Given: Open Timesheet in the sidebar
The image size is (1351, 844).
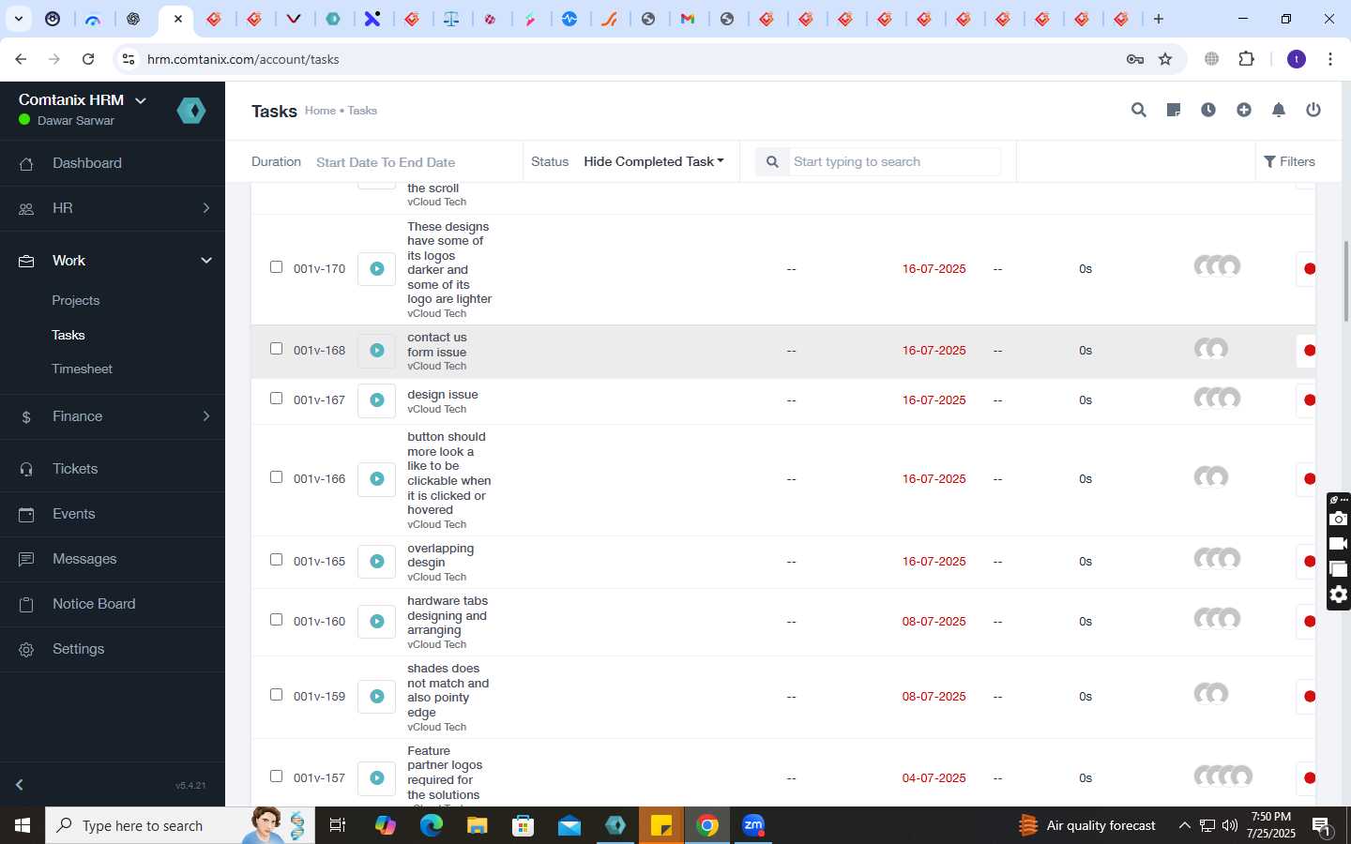Looking at the screenshot, I should click(83, 369).
